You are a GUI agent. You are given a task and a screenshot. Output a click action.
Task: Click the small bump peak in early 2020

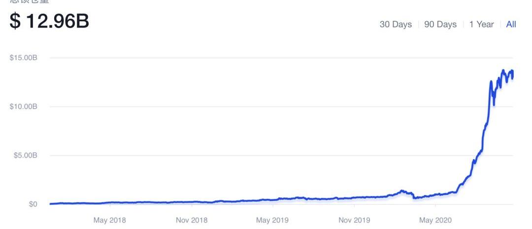pos(402,191)
